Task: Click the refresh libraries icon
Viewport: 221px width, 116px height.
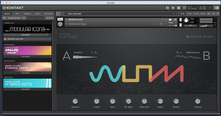Action: [5, 18]
